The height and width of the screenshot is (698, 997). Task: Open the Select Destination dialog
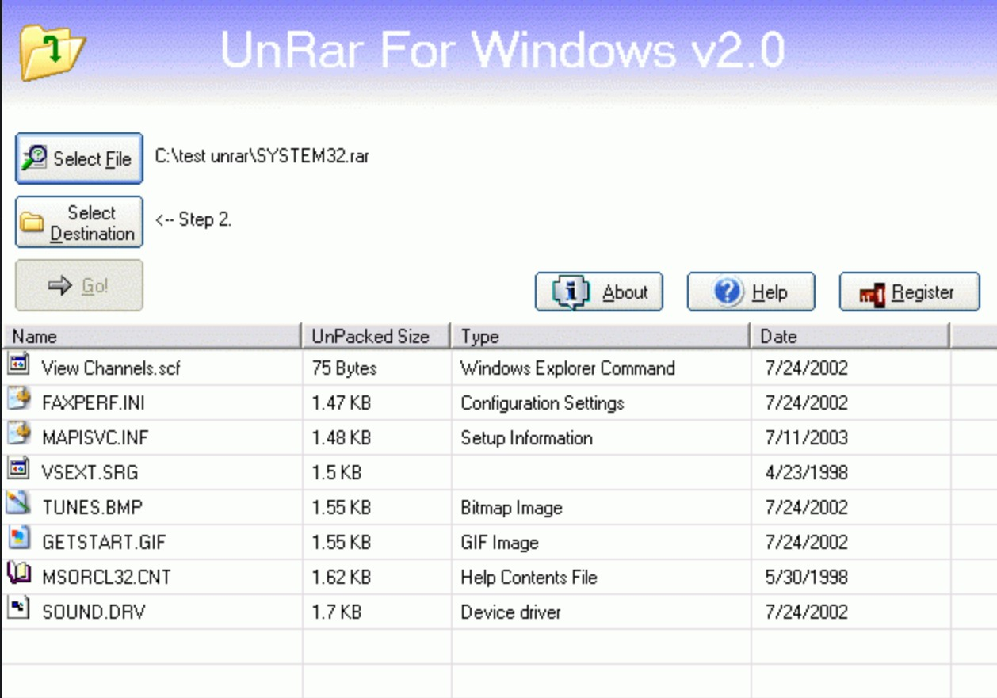pyautogui.click(x=79, y=223)
